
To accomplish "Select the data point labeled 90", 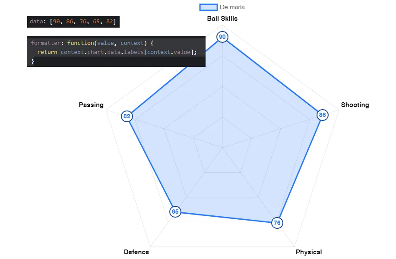I will (222, 37).
